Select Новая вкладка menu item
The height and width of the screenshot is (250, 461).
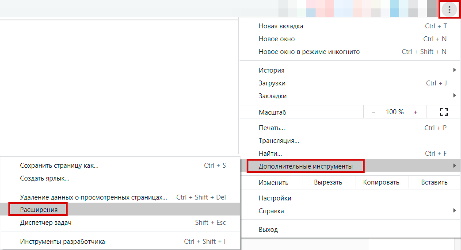point(350,26)
